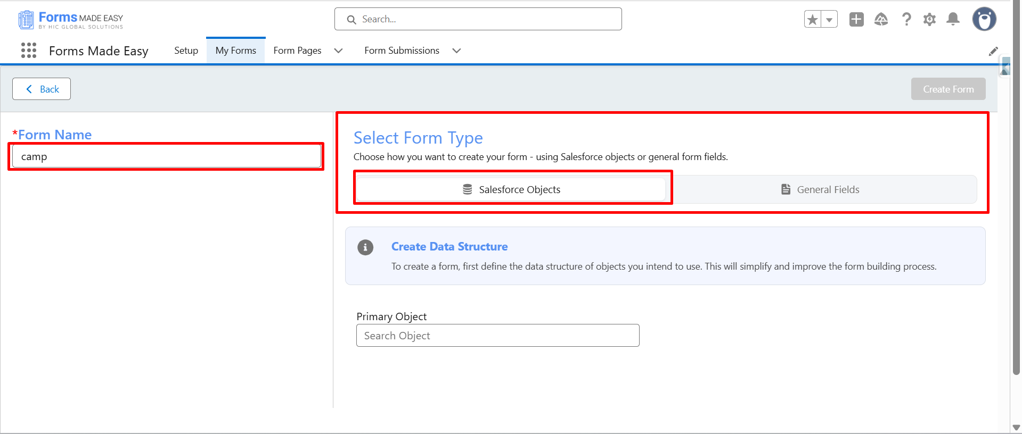Click the Trailhead guidance icon
The height and width of the screenshot is (434, 1022).
pos(881,20)
